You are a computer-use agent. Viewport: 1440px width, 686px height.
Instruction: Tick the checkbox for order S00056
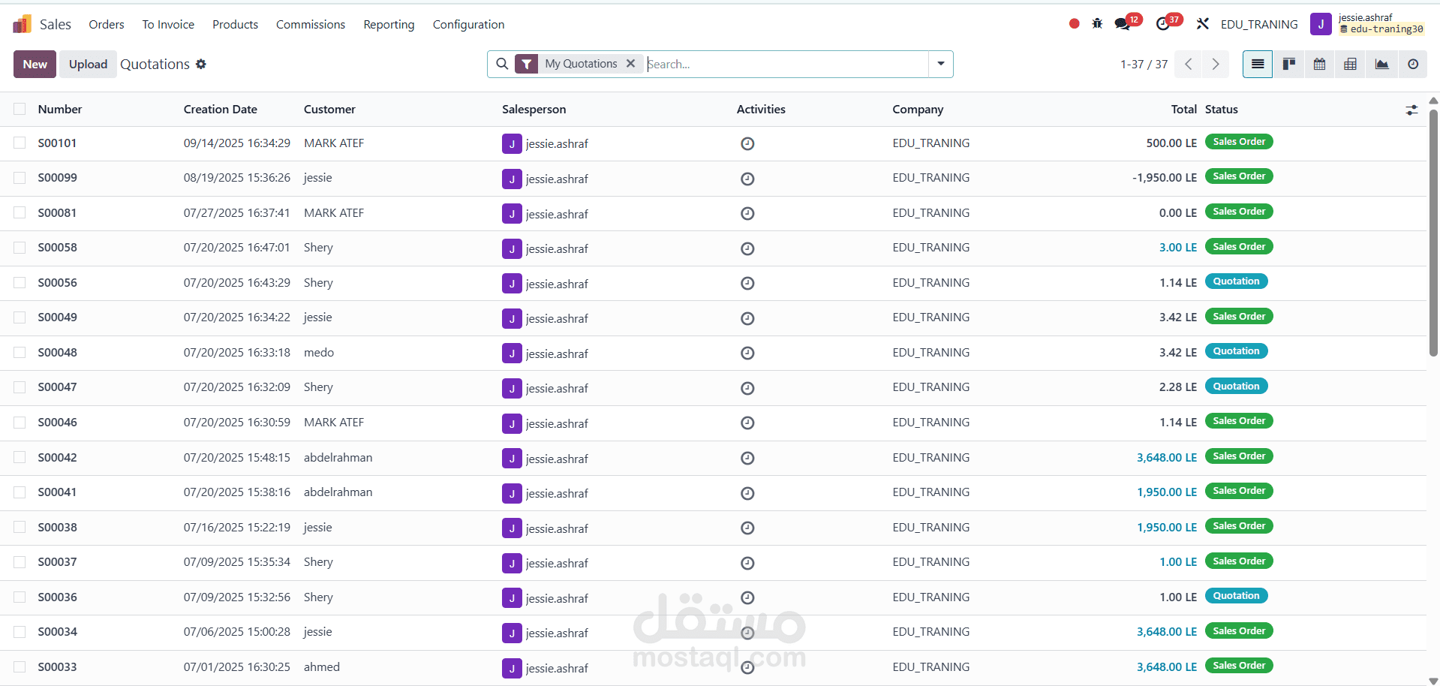[x=20, y=282]
